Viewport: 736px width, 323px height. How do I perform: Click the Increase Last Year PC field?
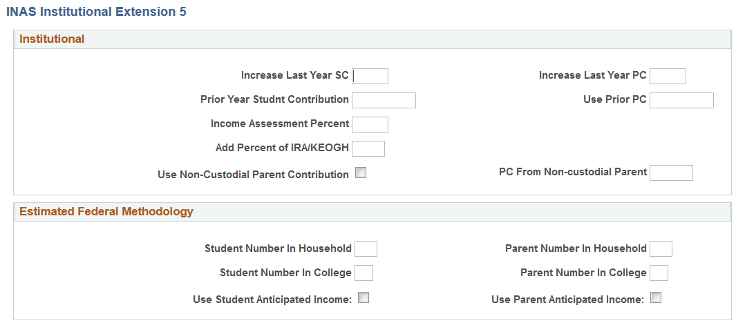coord(668,76)
